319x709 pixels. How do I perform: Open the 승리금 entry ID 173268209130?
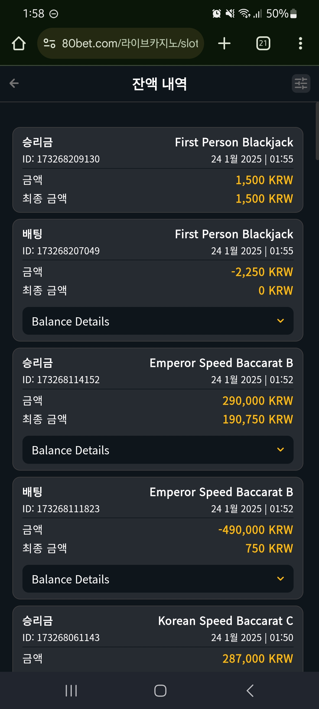(158, 170)
